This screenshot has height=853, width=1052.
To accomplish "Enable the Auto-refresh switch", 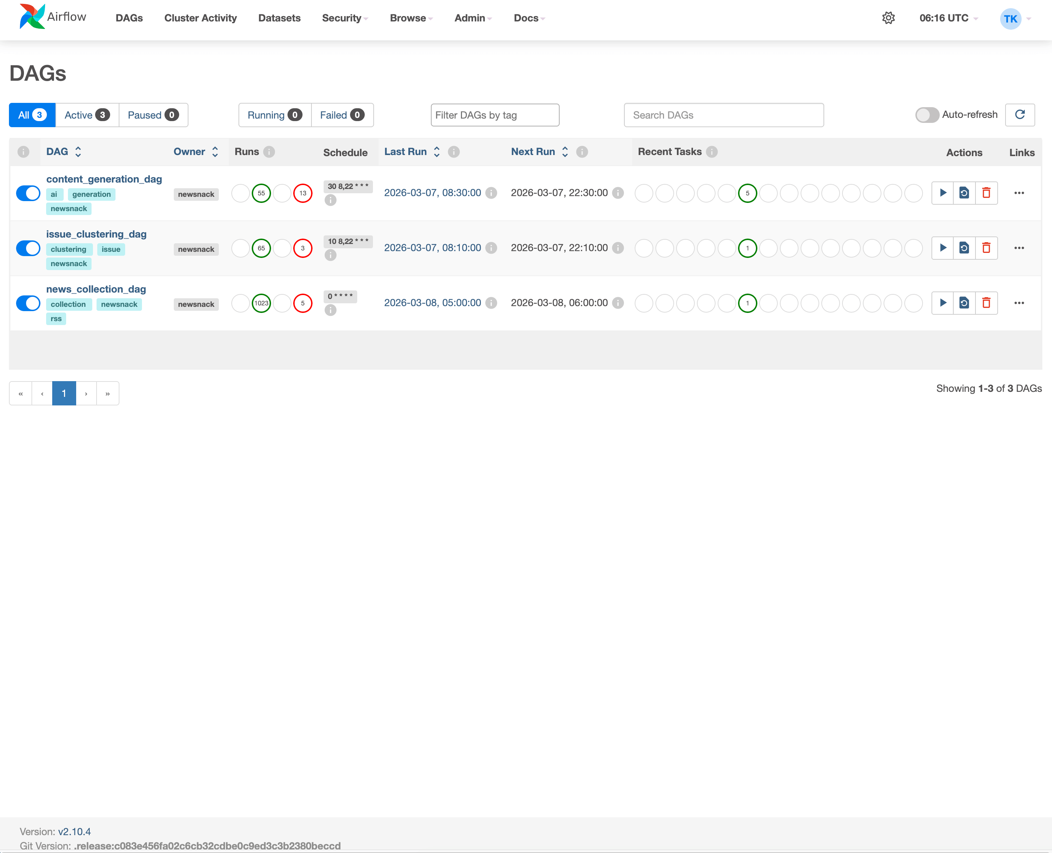I will coord(926,115).
